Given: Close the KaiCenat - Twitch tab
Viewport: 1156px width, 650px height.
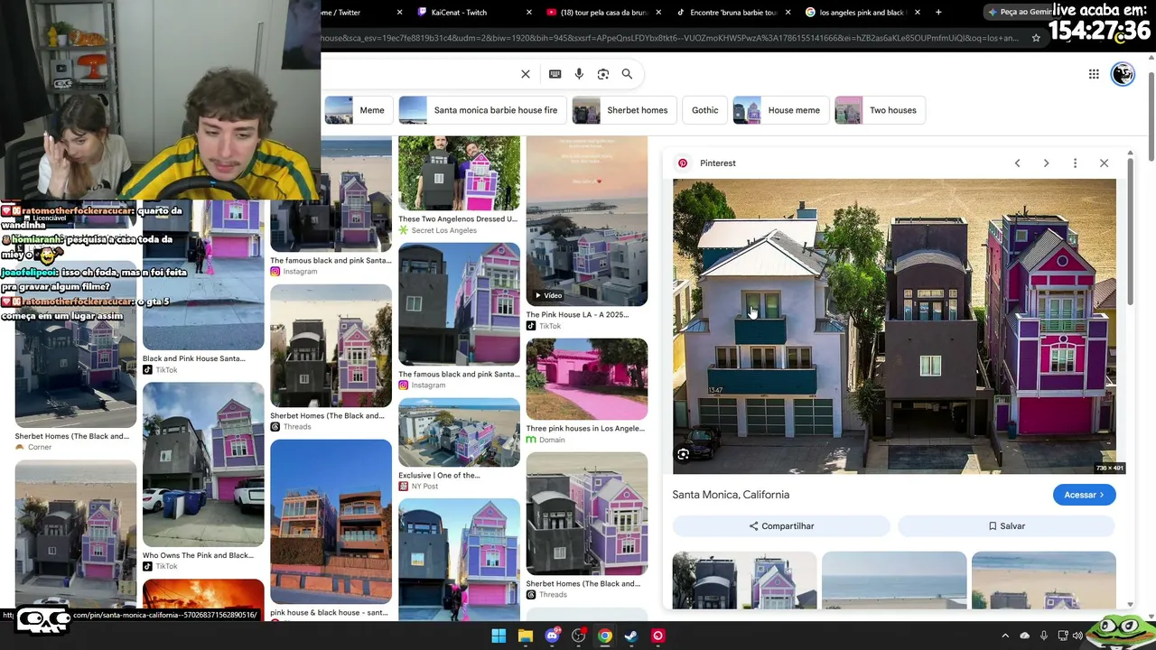Looking at the screenshot, I should pyautogui.click(x=529, y=13).
